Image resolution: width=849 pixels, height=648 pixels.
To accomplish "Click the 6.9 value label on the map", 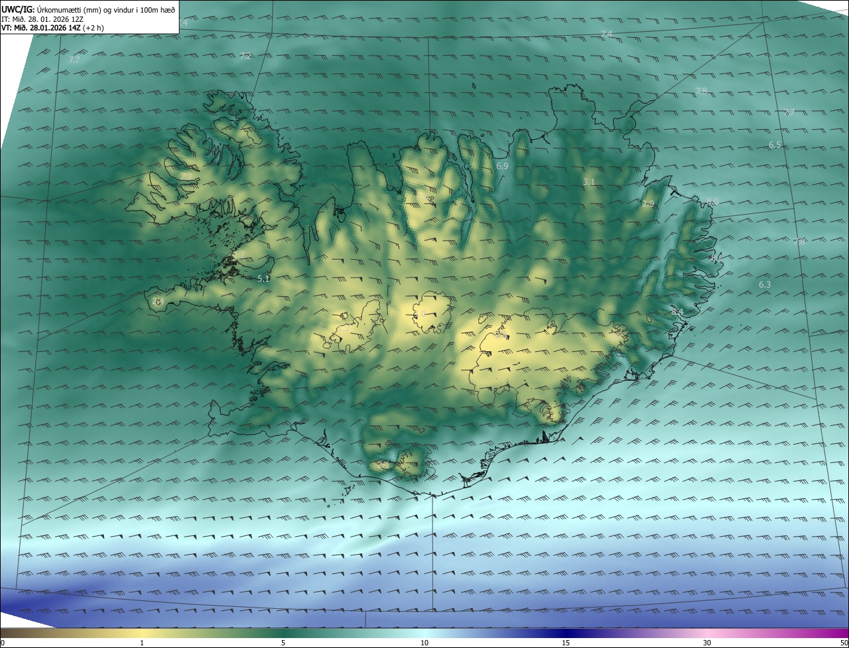I will point(502,166).
